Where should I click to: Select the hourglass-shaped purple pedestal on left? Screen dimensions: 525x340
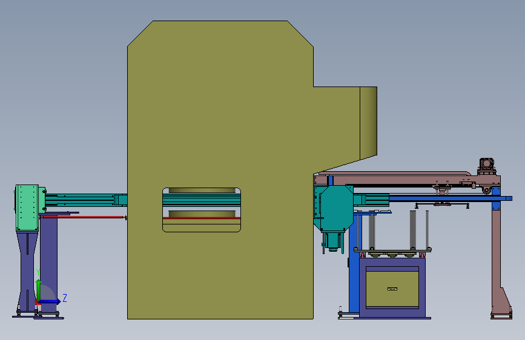point(27,272)
